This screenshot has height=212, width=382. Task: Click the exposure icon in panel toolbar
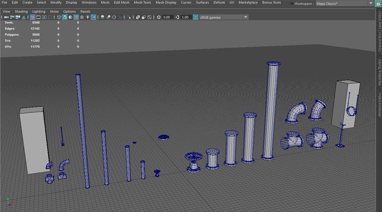coord(159,17)
